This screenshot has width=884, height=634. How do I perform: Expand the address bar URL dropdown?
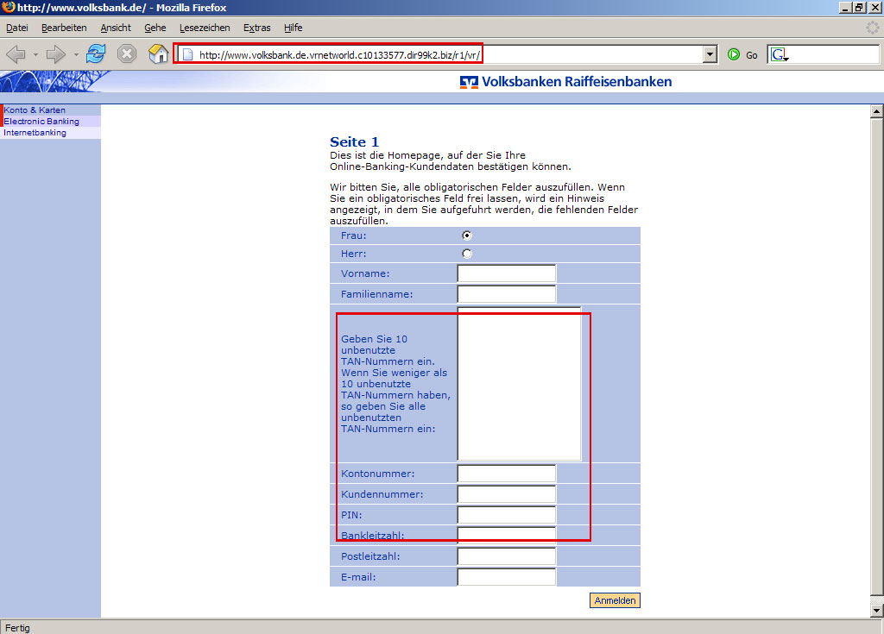click(710, 54)
